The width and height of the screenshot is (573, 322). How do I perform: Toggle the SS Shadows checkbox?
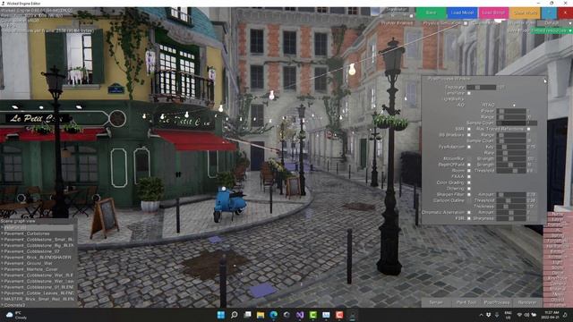click(469, 135)
